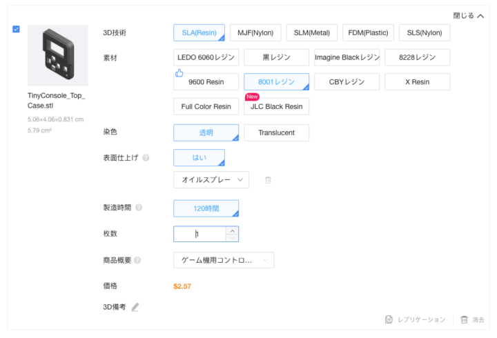Click the help icon next to 製造時間
The height and width of the screenshot is (338, 497).
click(139, 208)
